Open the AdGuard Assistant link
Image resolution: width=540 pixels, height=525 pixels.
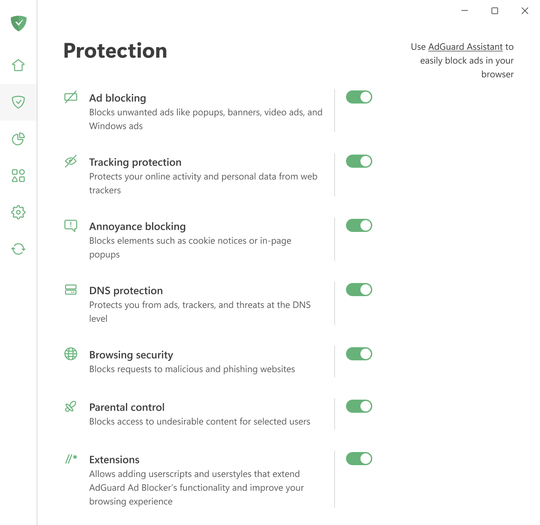point(465,47)
